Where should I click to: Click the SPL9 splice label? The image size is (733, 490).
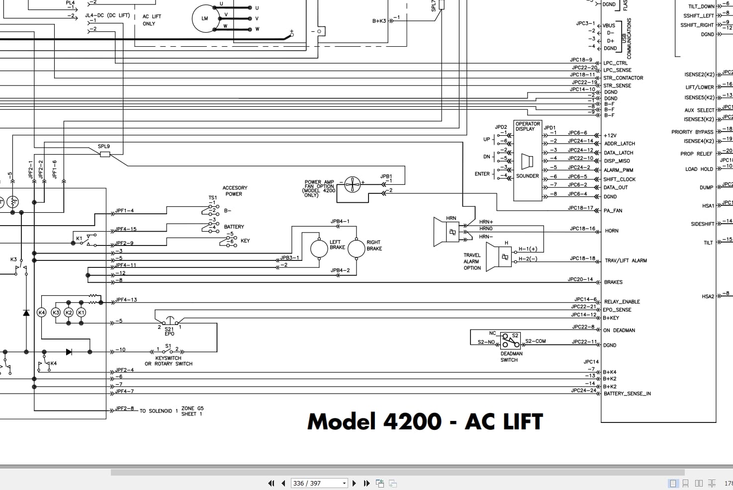(103, 147)
